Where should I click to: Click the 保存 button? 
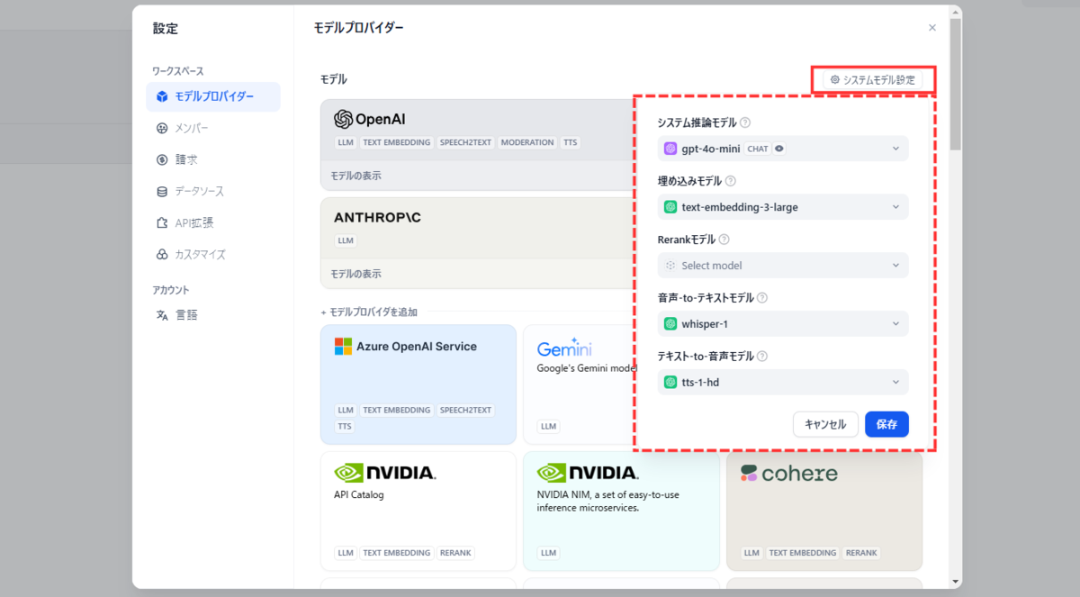coord(886,424)
